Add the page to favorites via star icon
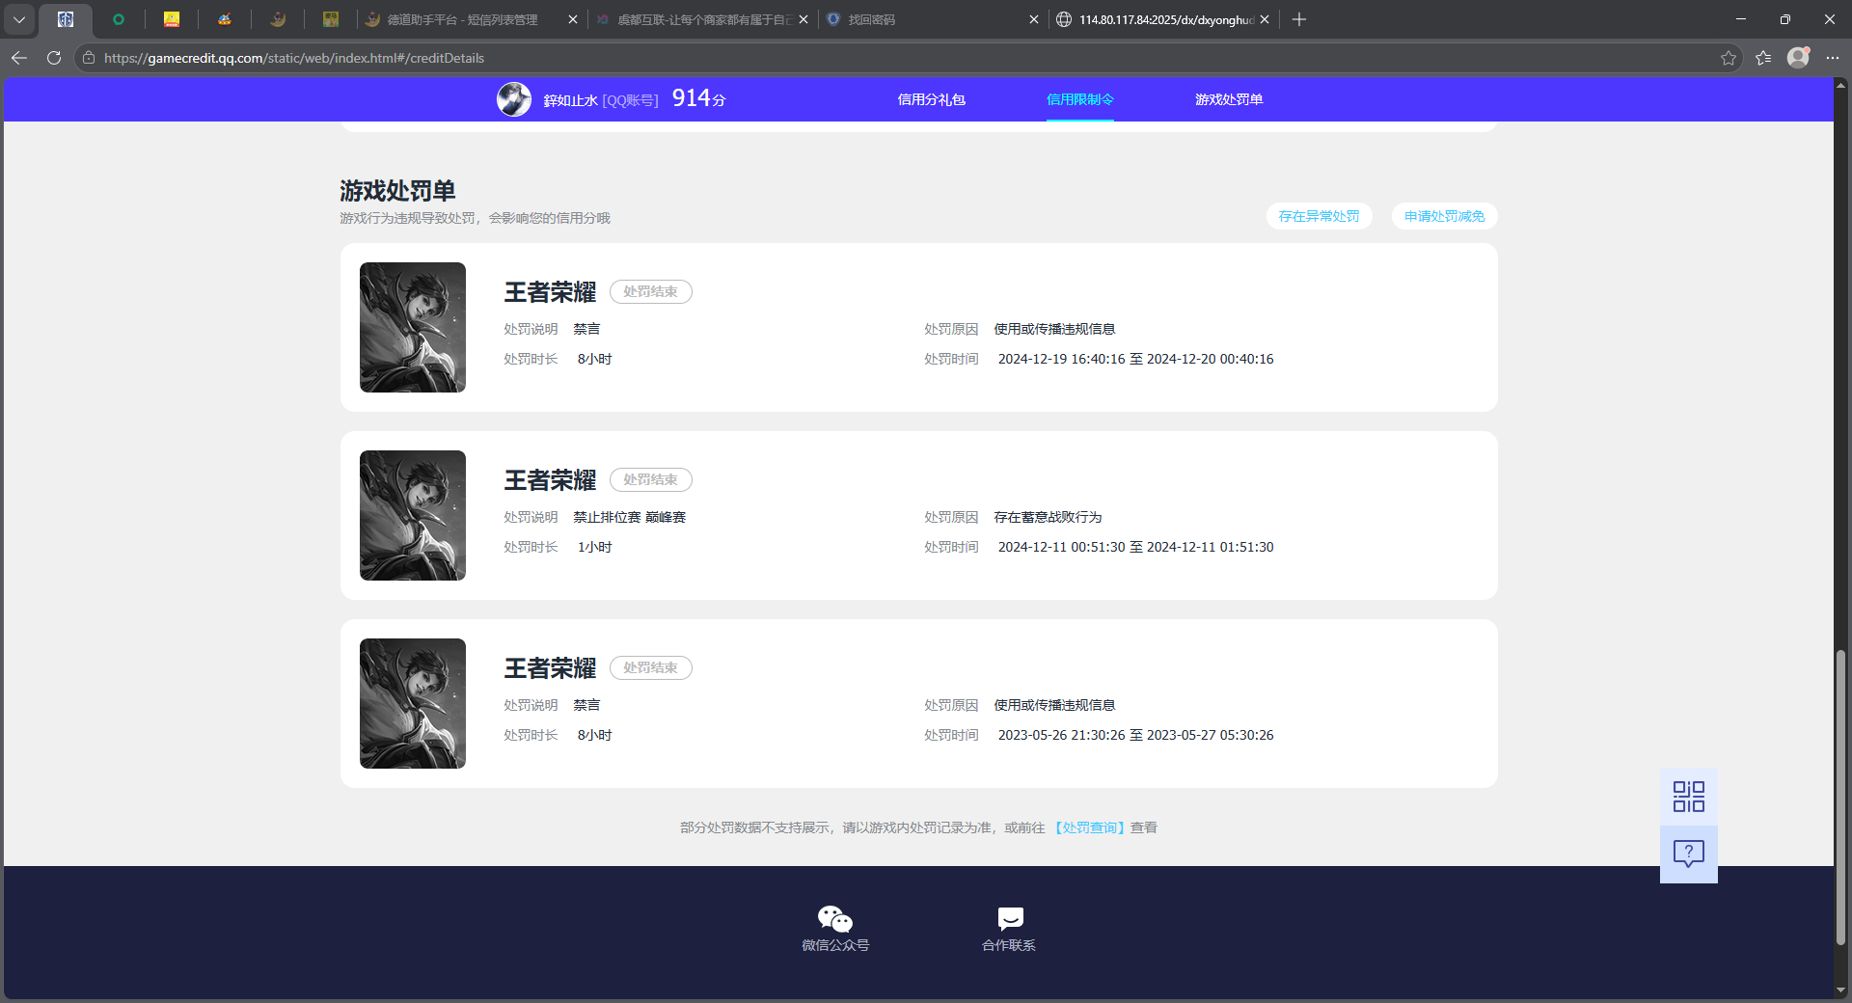Image resolution: width=1852 pixels, height=1003 pixels. click(x=1728, y=58)
